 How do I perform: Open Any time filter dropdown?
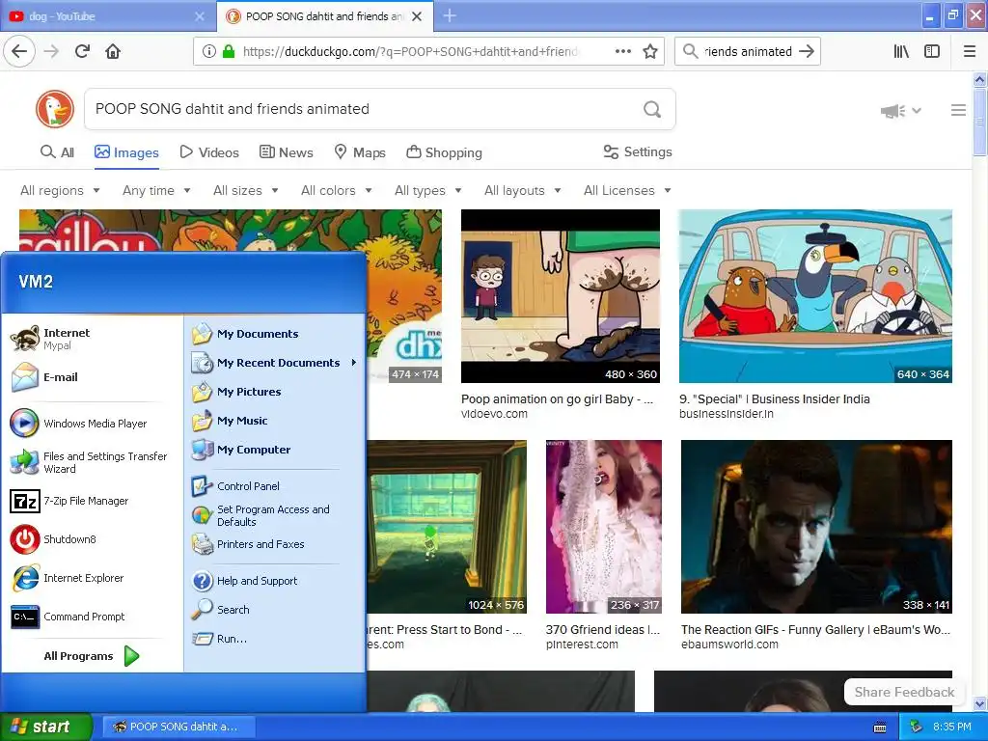point(156,190)
